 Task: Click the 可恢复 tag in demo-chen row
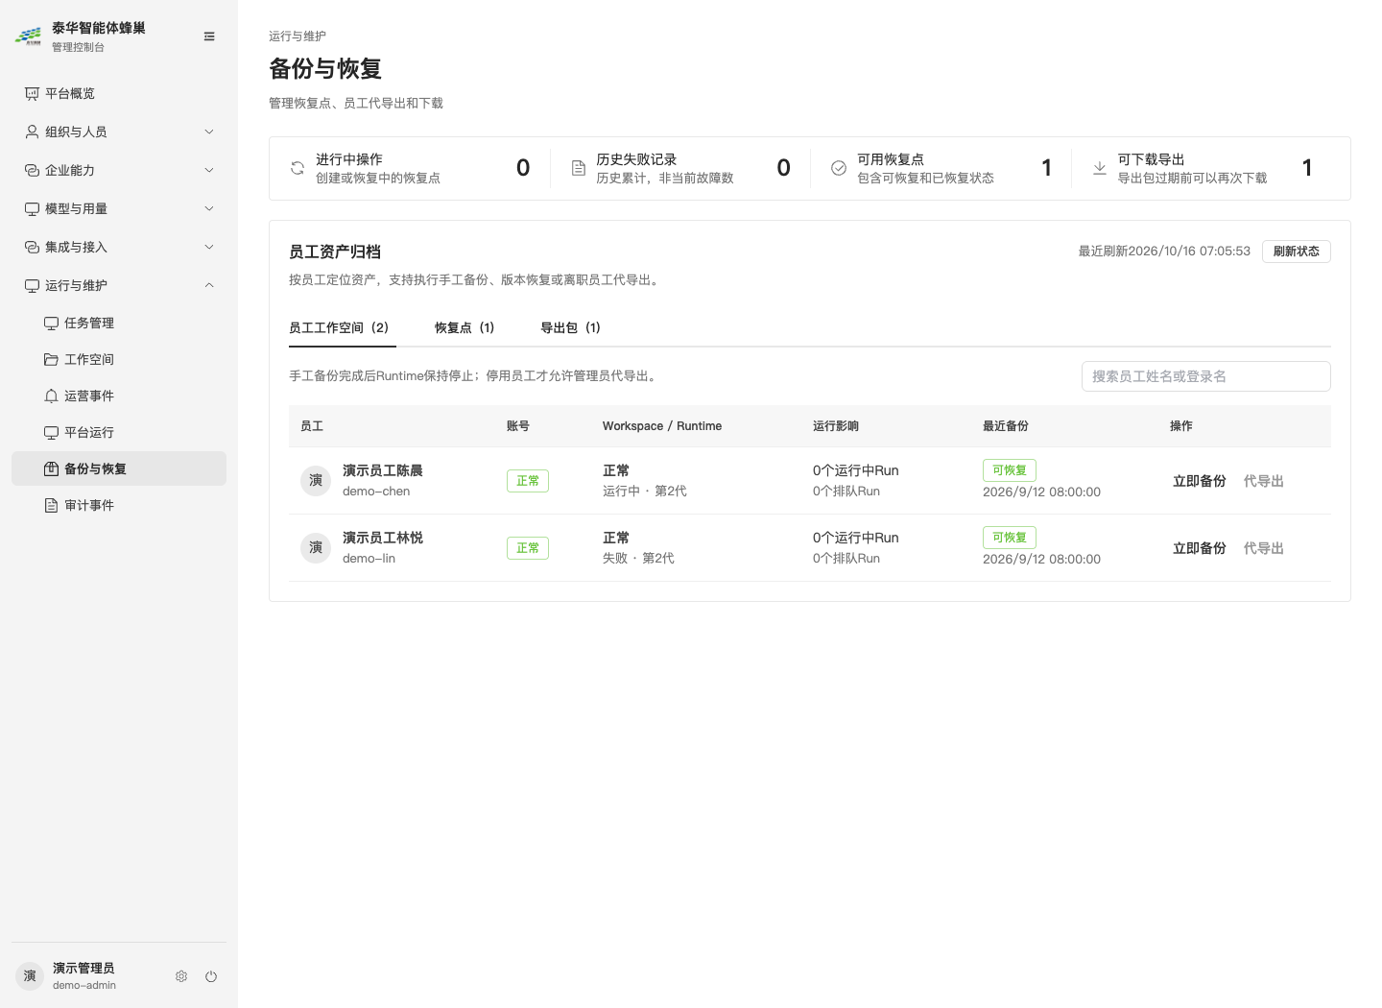click(1010, 470)
